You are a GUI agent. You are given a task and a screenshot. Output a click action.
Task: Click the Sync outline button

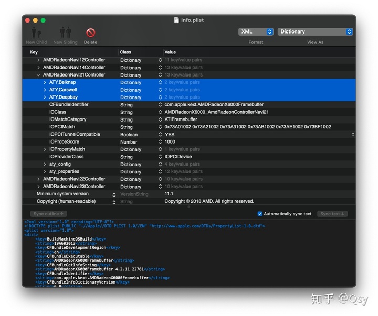pos(48,214)
